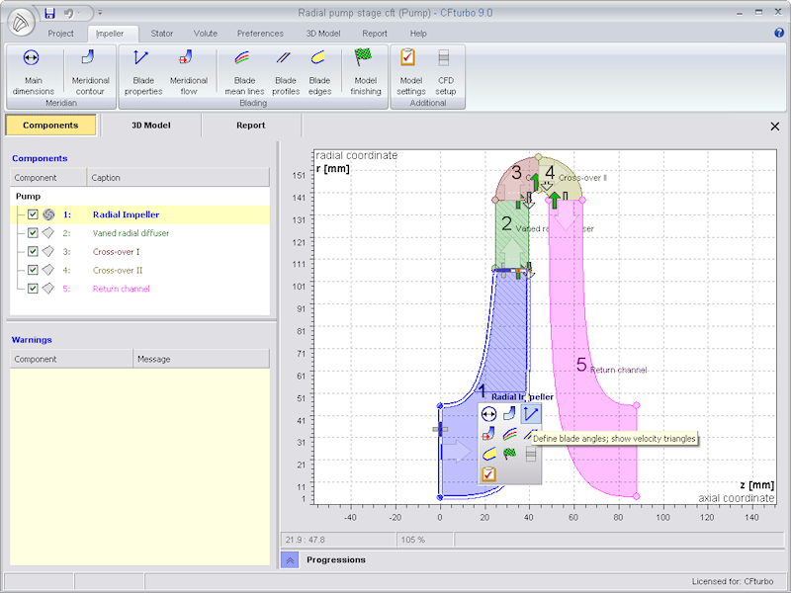791x593 pixels.
Task: Switch to the Stator ribbon tab
Action: pos(162,34)
